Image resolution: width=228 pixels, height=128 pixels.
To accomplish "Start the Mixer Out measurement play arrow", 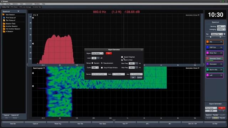I will (x=221, y=53).
